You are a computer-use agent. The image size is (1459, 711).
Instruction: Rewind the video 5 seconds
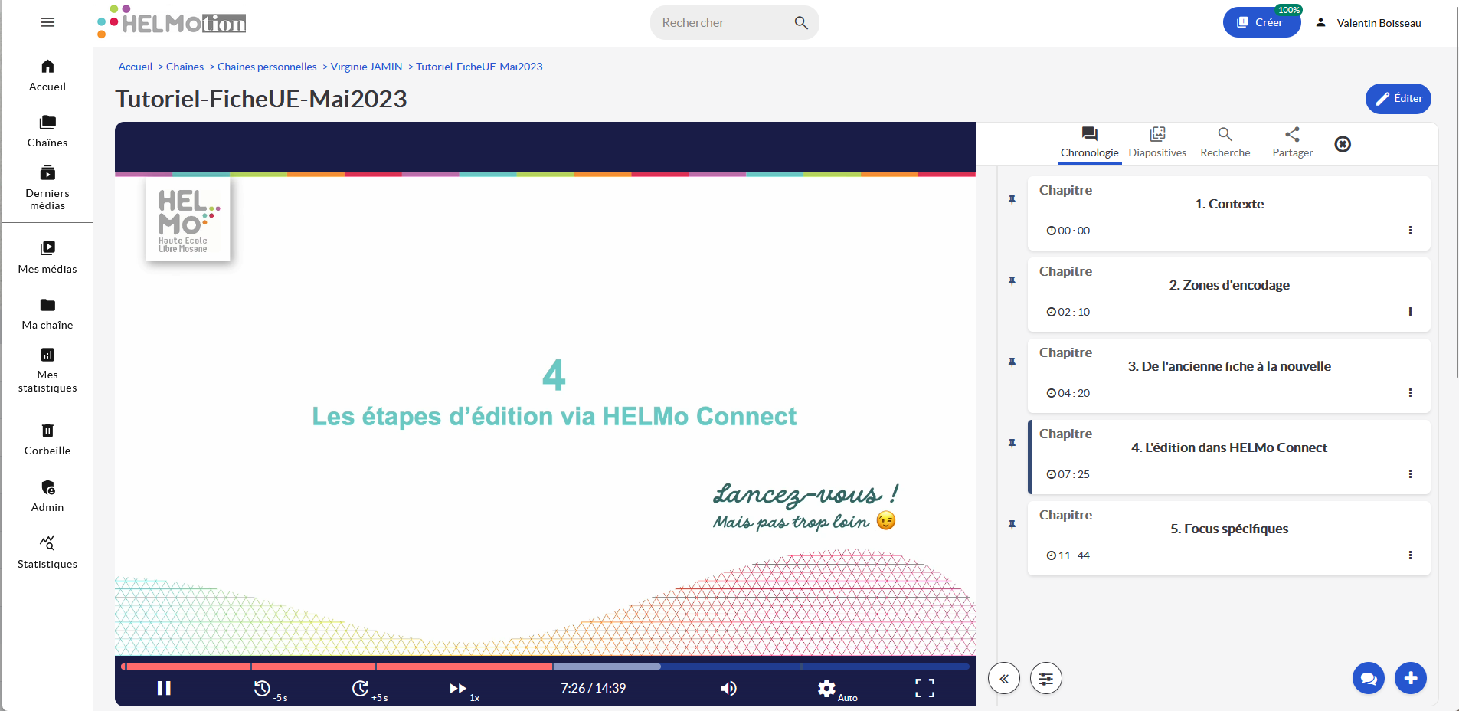point(269,690)
